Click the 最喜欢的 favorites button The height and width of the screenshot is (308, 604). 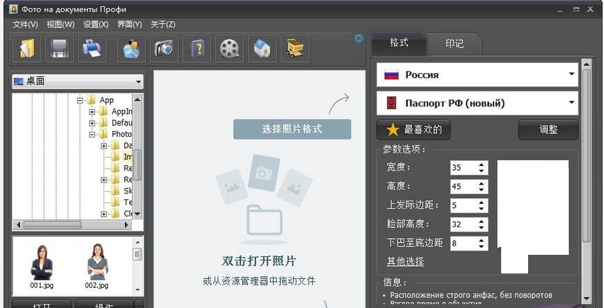[413, 130]
